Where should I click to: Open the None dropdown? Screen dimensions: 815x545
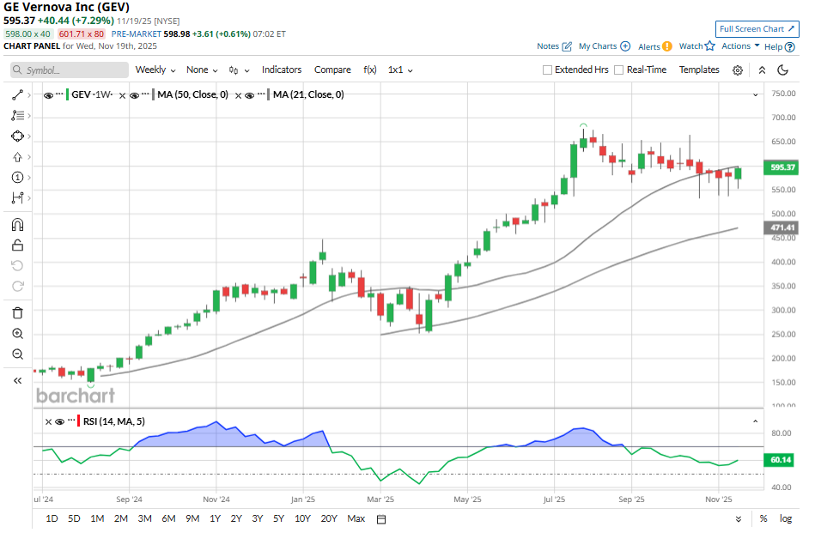pos(202,70)
